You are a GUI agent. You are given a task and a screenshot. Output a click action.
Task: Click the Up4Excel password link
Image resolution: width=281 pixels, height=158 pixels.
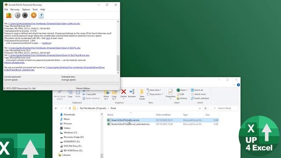pyautogui.click(x=47, y=43)
